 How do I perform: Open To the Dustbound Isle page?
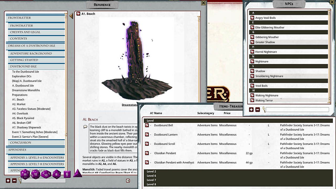[25, 72]
